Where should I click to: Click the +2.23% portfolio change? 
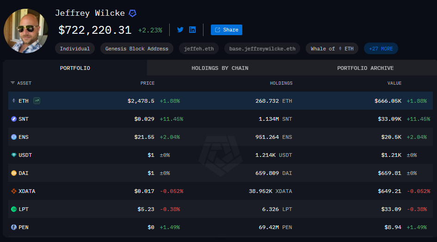click(x=150, y=30)
